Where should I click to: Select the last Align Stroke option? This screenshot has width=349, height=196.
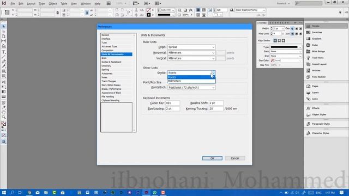[284, 41]
